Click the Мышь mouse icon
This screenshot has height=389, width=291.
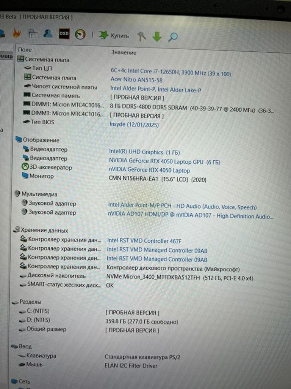tap(22, 364)
